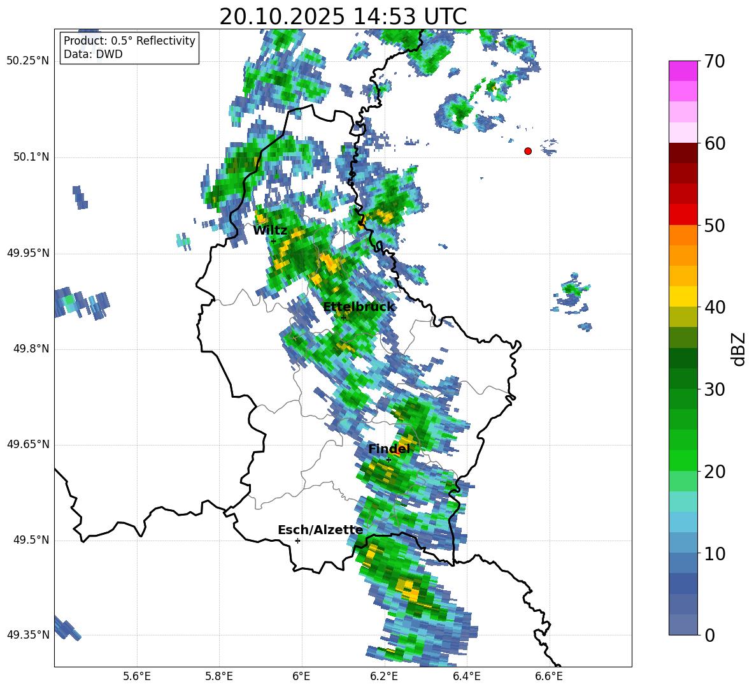Click the 'Data: DWD' text
The image size is (754, 689).
tap(93, 54)
